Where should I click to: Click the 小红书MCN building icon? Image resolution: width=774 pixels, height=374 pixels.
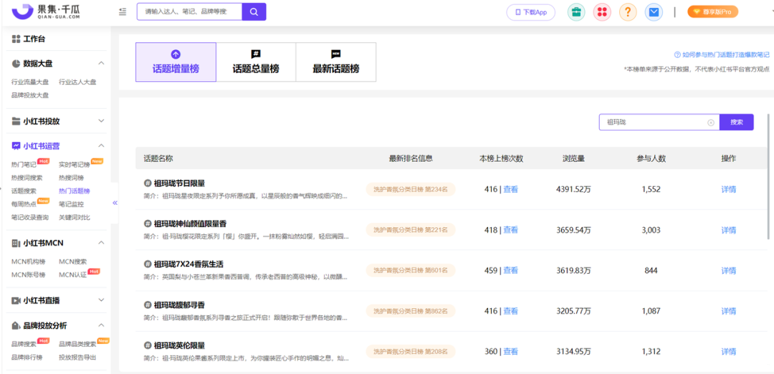tap(16, 243)
